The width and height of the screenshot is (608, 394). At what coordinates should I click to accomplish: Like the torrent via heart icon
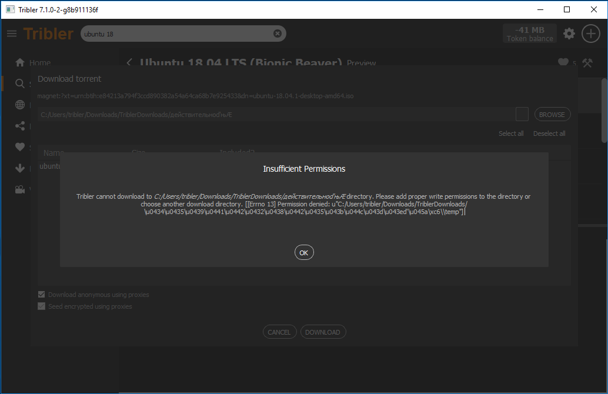point(564,62)
